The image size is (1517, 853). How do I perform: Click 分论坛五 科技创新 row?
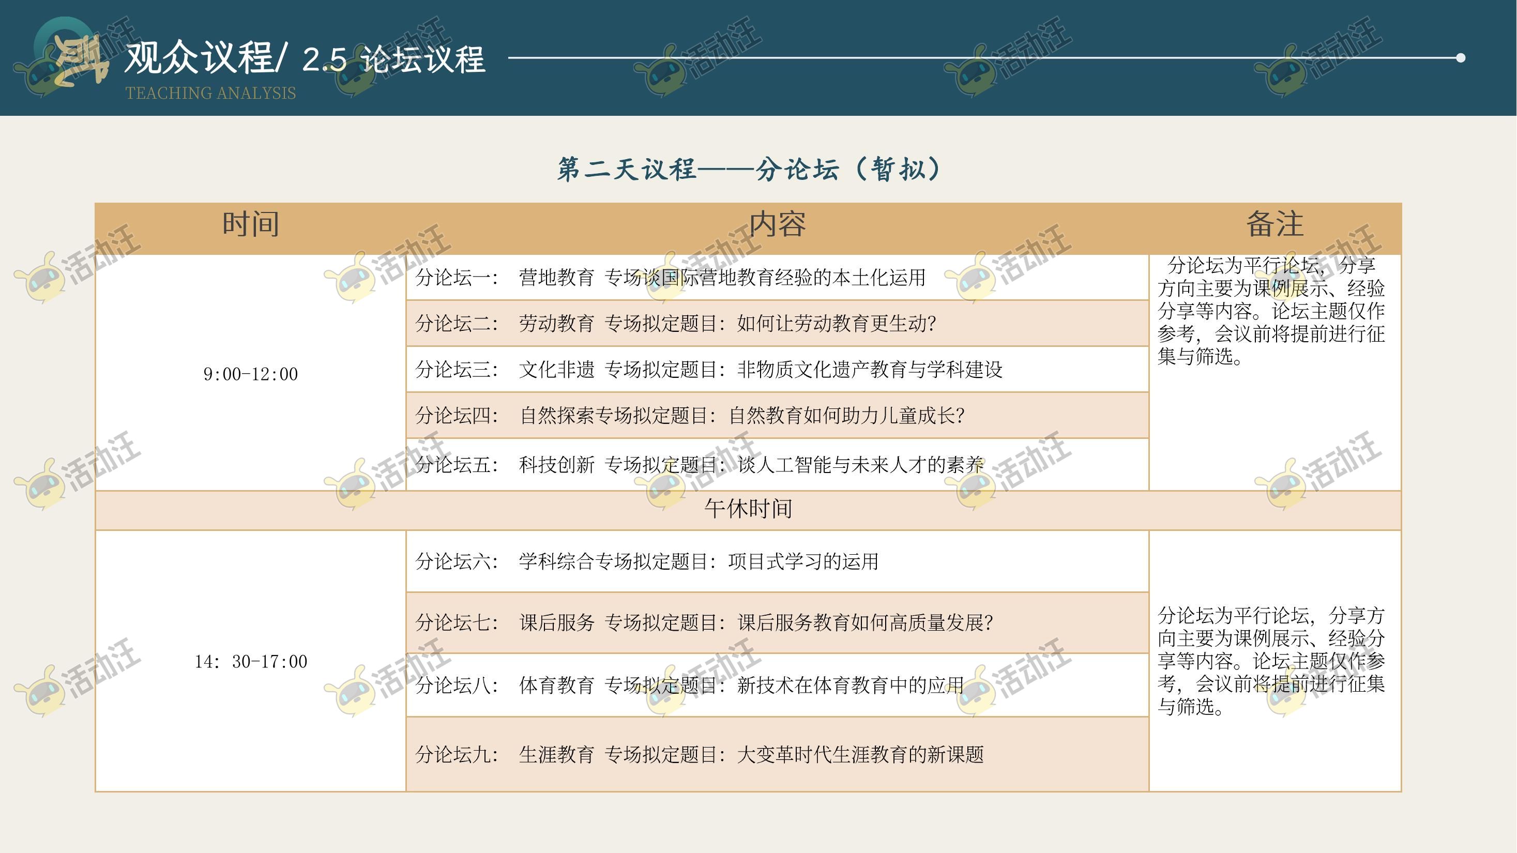tap(699, 465)
